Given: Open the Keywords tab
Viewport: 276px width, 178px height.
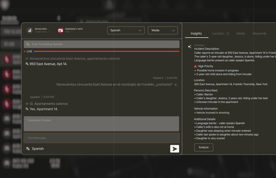Looking at the screenshot, I should [259, 34].
